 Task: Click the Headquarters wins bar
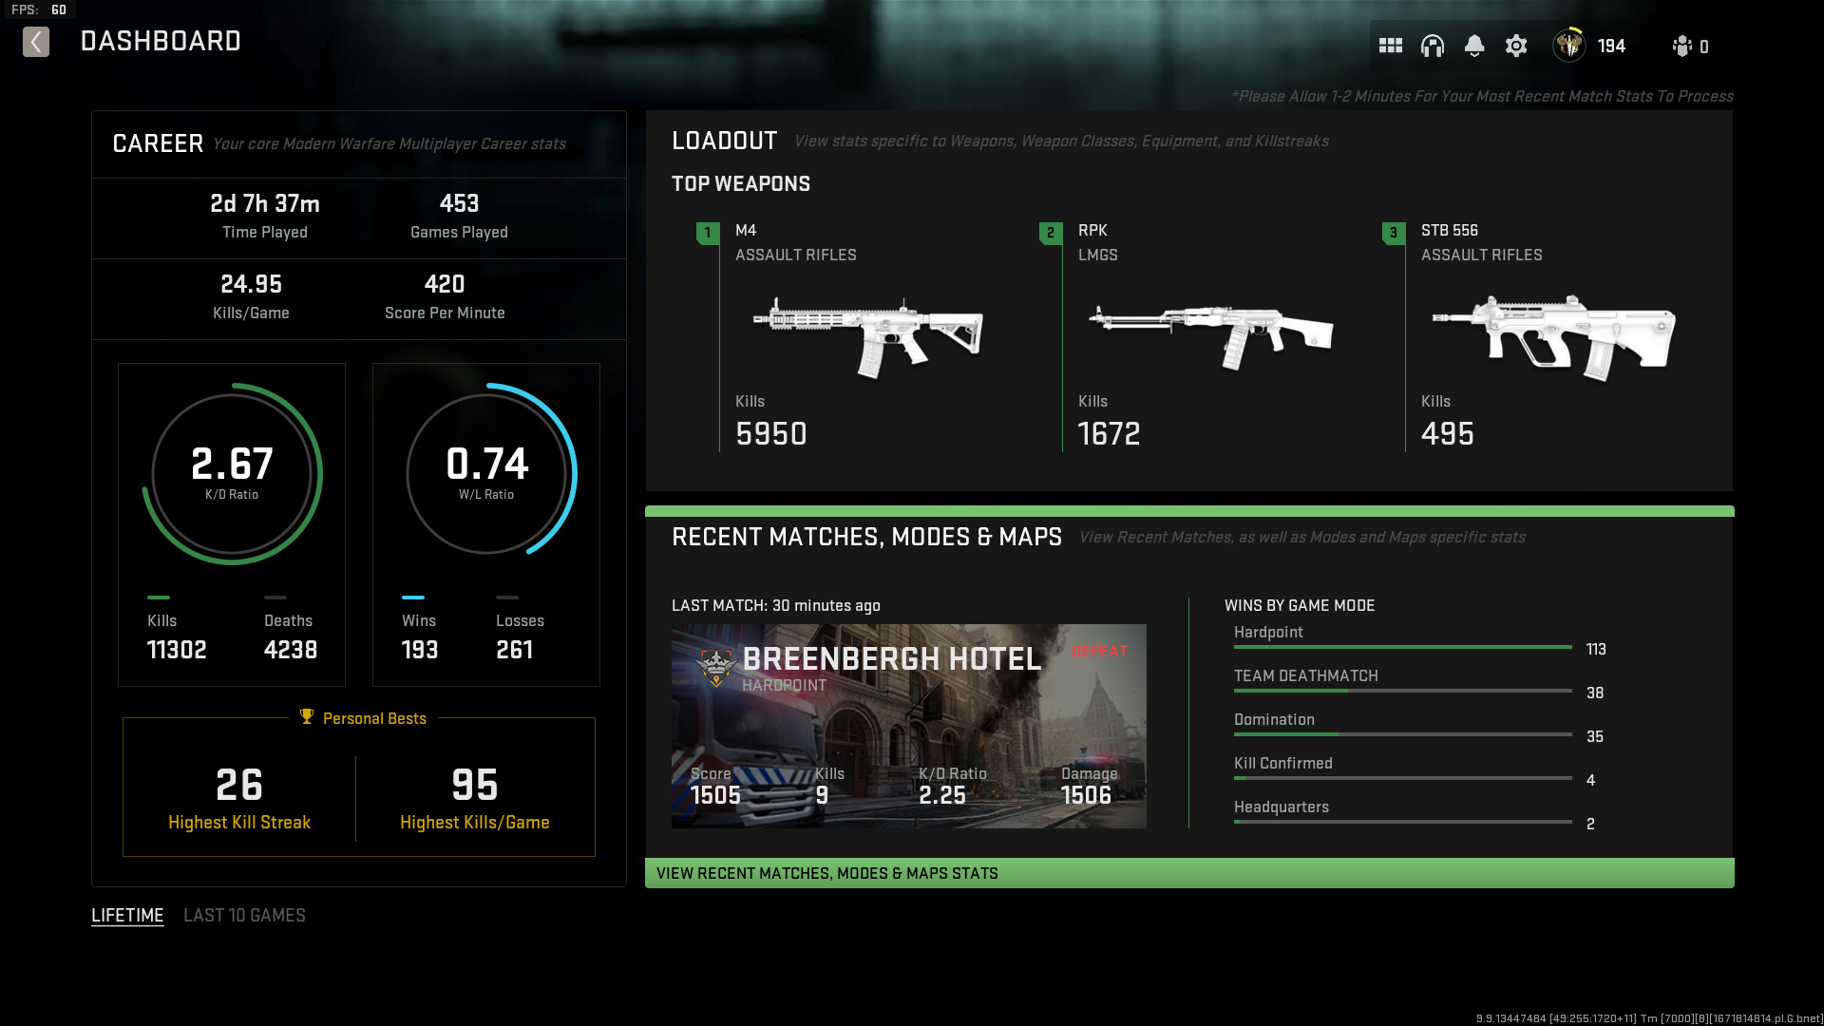pos(1402,822)
